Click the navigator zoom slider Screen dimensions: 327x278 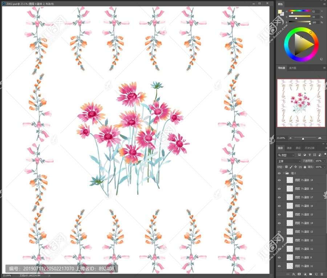tap(305, 138)
